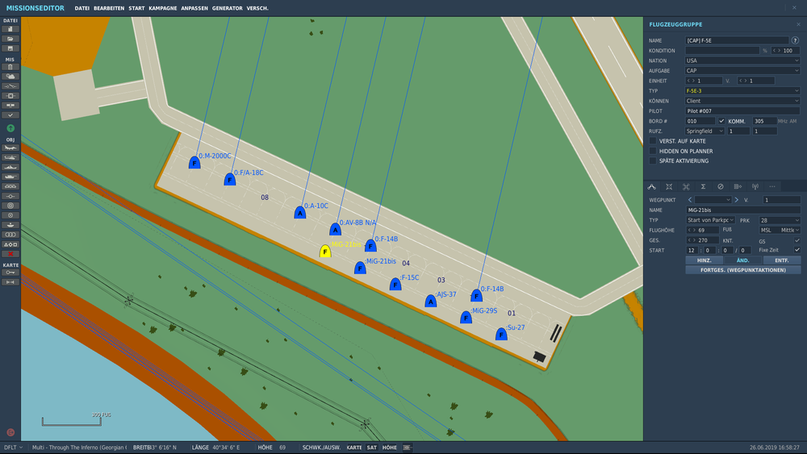Select the trigger zone circle tool
This screenshot has height=454, width=807.
pos(10,206)
